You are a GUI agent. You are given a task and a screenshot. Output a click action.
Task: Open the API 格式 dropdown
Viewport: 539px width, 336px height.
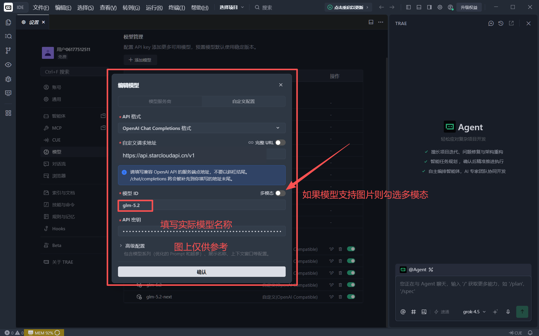pos(202,128)
